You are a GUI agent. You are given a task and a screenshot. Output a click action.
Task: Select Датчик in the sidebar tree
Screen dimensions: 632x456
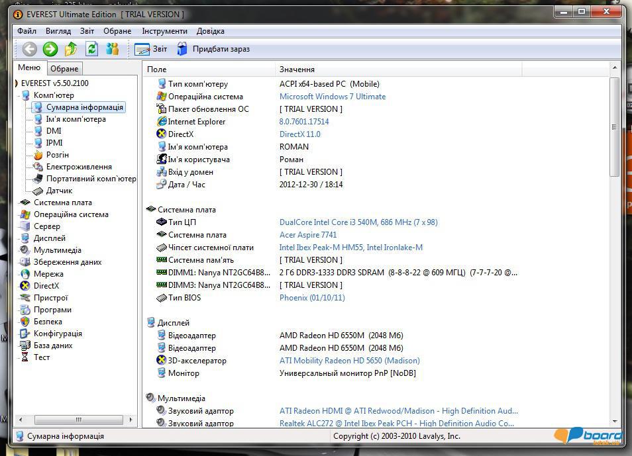coord(59,191)
